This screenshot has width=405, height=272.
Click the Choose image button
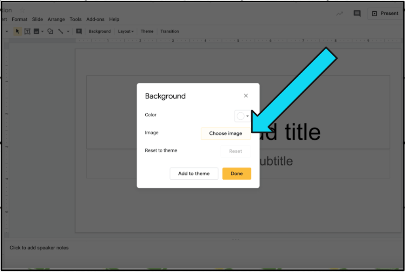226,133
